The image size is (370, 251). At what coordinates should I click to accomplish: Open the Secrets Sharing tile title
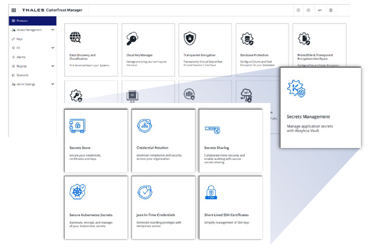pos(216,148)
